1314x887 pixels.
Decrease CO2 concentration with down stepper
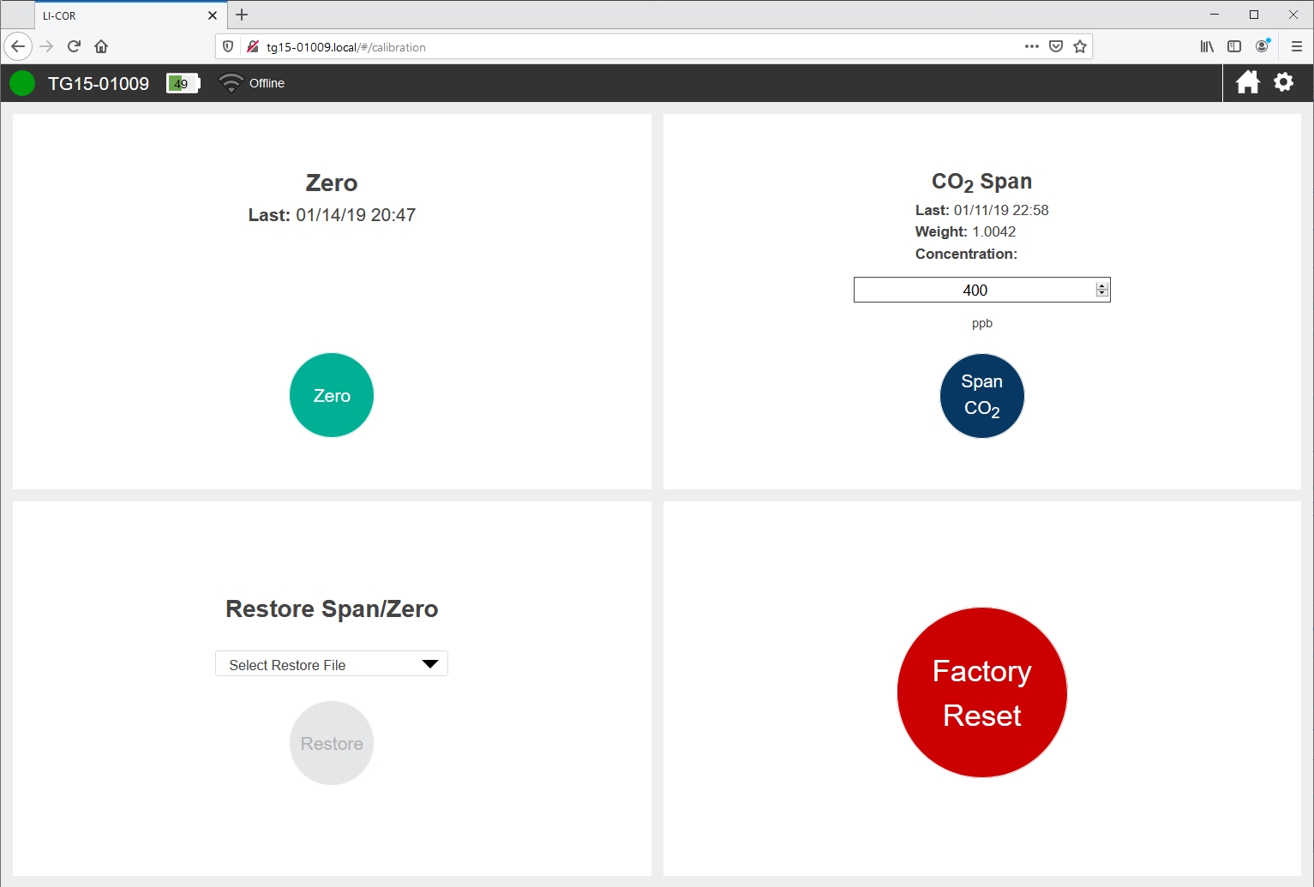pos(1102,294)
